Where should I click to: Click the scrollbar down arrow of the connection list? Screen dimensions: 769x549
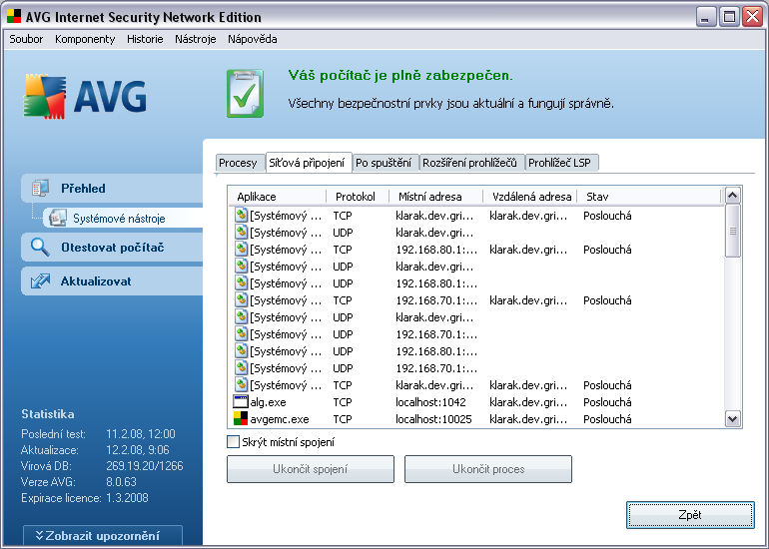pos(733,419)
